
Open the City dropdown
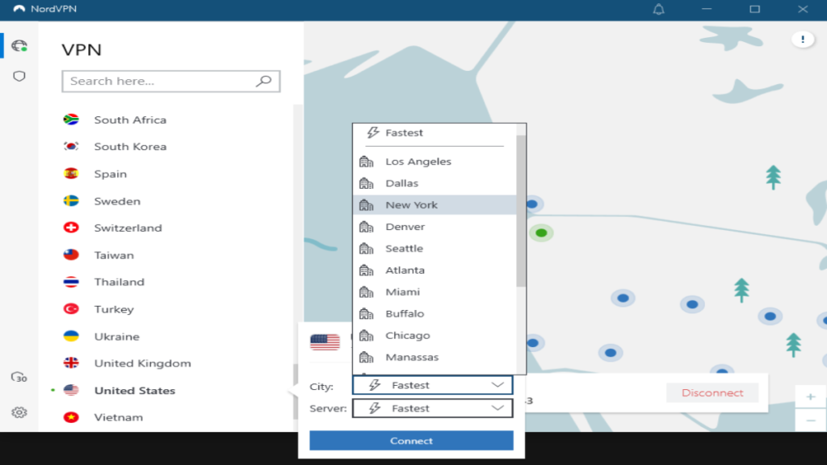pyautogui.click(x=432, y=385)
